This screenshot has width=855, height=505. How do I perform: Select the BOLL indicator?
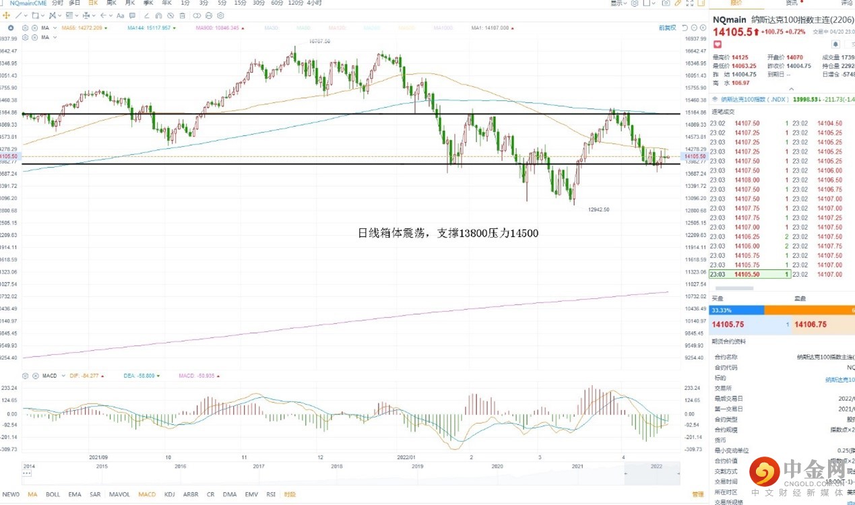tap(53, 494)
